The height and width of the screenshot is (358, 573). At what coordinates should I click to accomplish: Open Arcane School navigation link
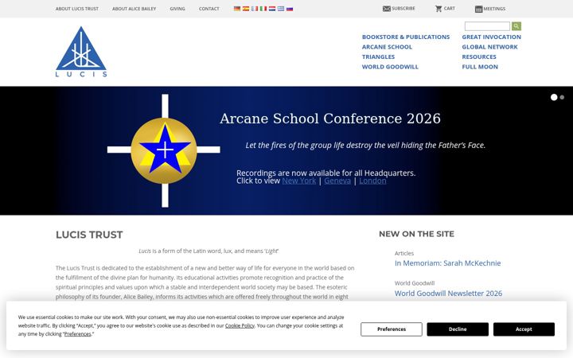[387, 47]
